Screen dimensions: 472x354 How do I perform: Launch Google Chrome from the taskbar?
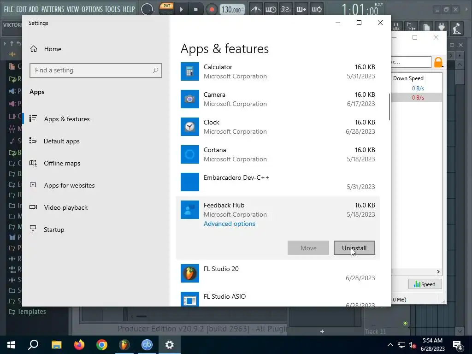tap(102, 345)
